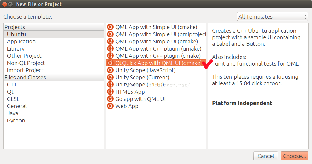Screen dimensions: 312x164
Task: Click the window maximize button in title bar
Action: (10, 4)
